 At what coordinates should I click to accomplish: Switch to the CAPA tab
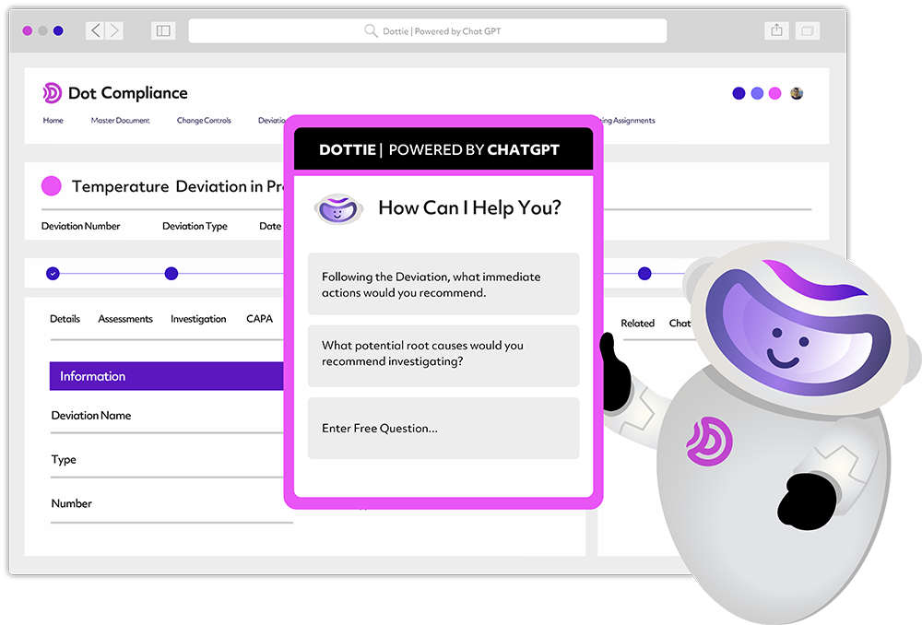[259, 319]
